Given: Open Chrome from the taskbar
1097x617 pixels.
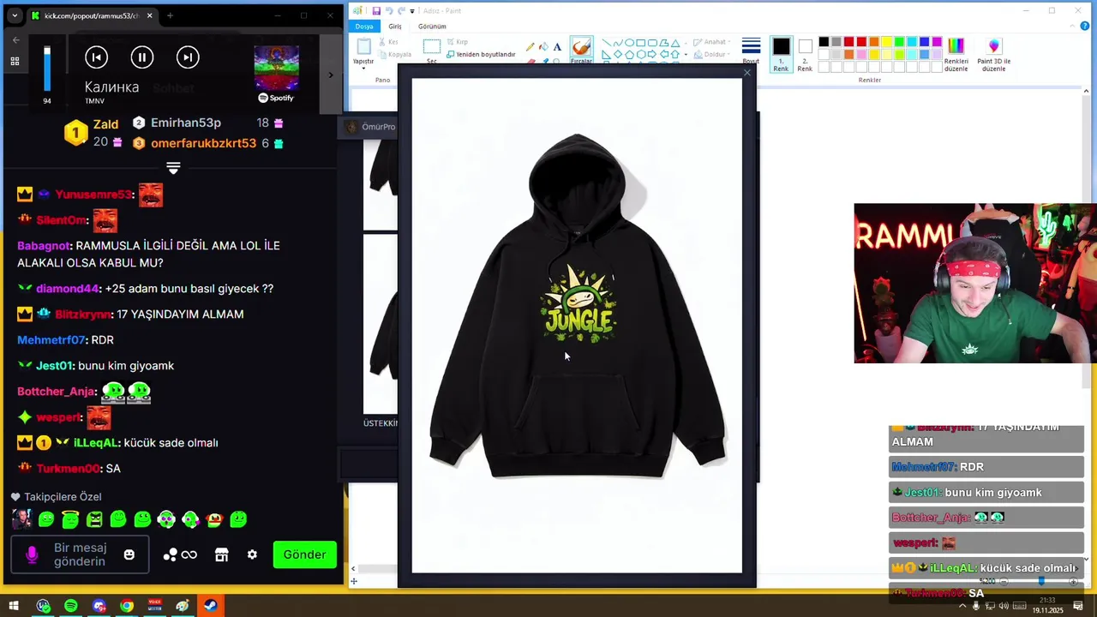Looking at the screenshot, I should [127, 606].
